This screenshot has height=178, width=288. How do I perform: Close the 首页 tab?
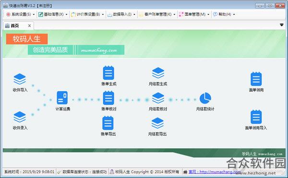click(x=29, y=26)
